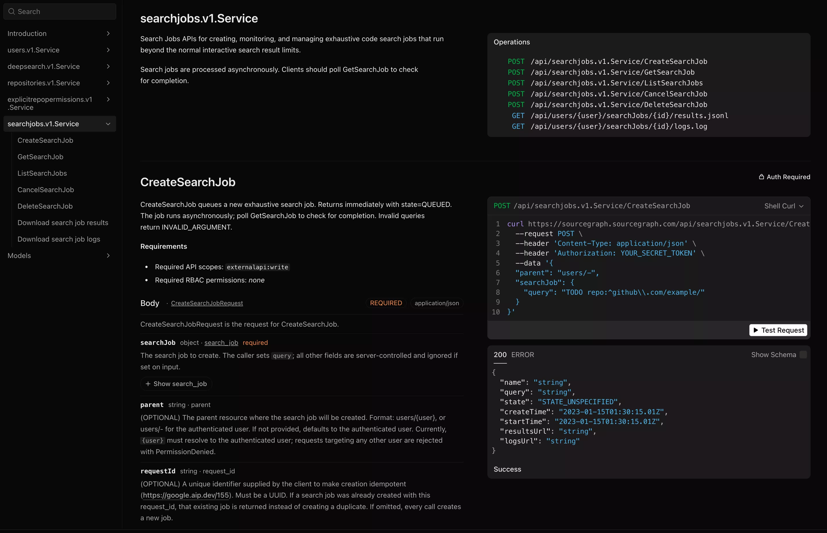Follow the search_job type link
The width and height of the screenshot is (827, 533).
point(221,343)
